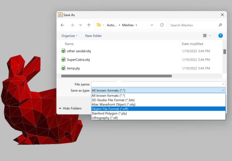The image size is (232, 161).
Task: Create a New folder
Action: (x=93, y=36)
